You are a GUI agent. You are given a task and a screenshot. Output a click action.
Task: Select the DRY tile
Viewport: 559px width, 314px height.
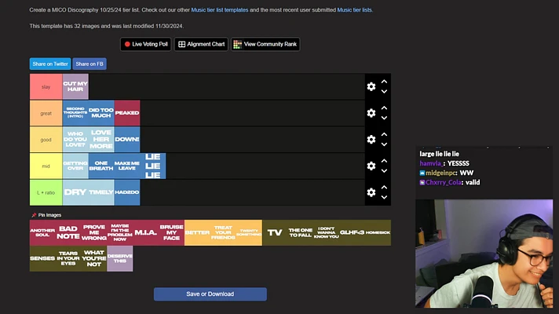[75, 192]
